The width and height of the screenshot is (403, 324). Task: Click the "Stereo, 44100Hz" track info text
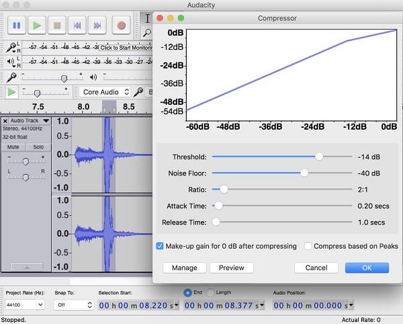pyautogui.click(x=22, y=128)
